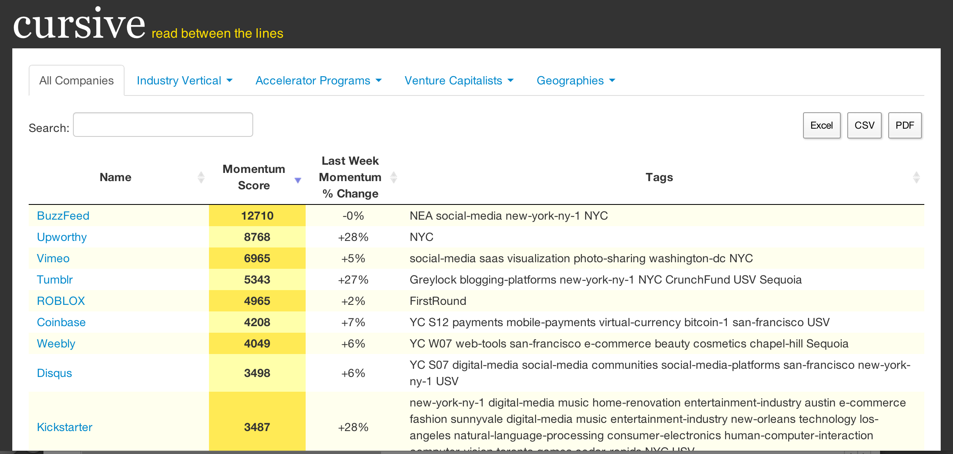This screenshot has width=953, height=454.
Task: Click Kickstarter's +28% change value
Action: (353, 427)
